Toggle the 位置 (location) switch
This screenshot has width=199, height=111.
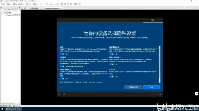pos(62,54)
